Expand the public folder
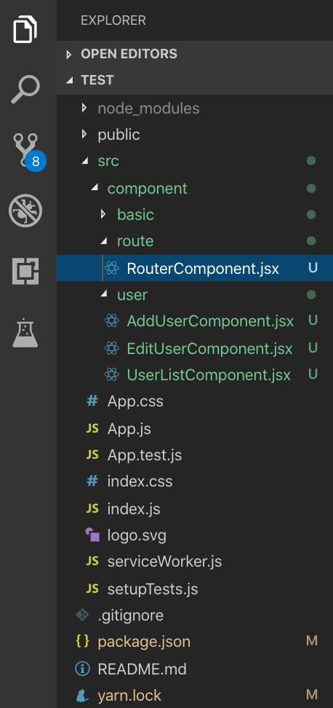The height and width of the screenshot is (708, 333). coord(195,135)
